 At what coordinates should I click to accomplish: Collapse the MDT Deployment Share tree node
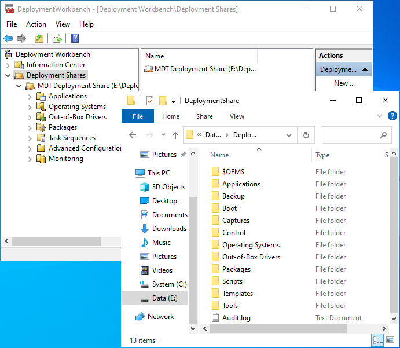(19, 86)
